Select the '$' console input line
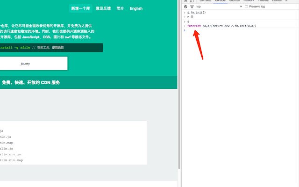 188,22
